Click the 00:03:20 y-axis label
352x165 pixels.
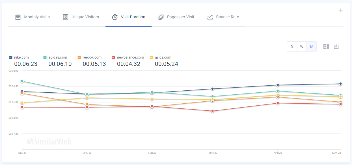[x=13, y=118]
